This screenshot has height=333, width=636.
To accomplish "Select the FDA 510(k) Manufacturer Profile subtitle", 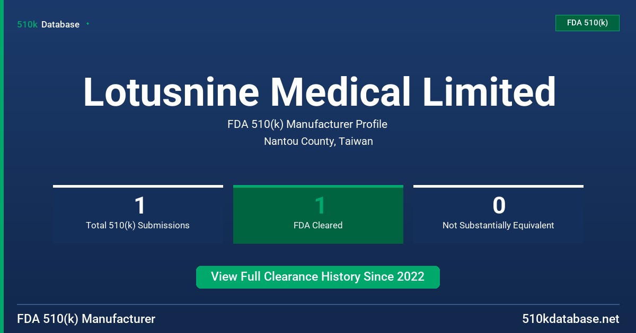I will pos(307,124).
